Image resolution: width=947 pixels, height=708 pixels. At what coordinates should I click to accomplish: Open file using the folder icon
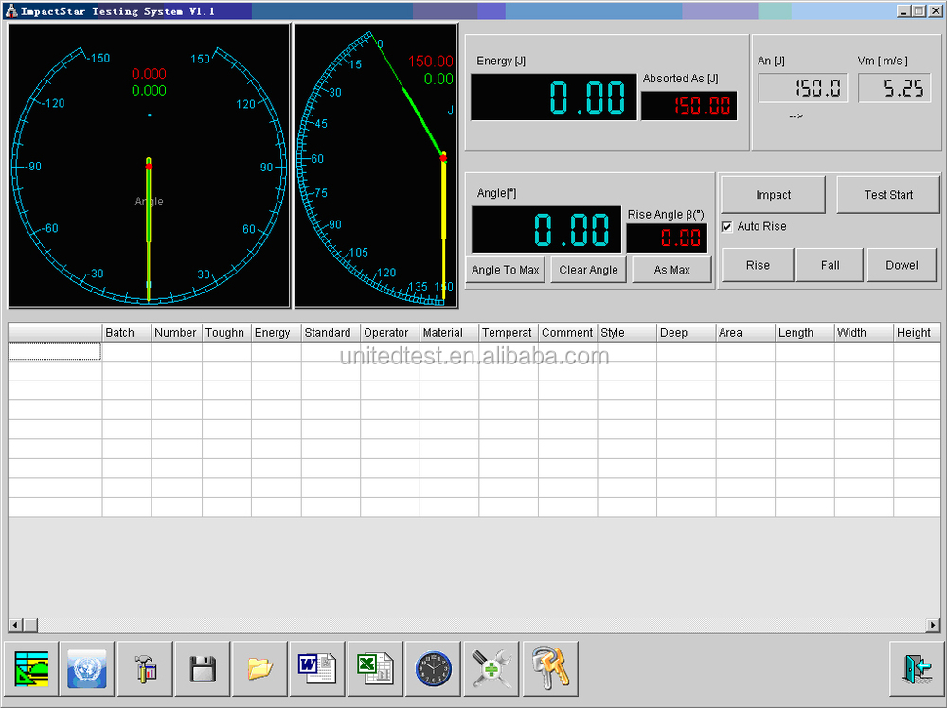point(259,668)
